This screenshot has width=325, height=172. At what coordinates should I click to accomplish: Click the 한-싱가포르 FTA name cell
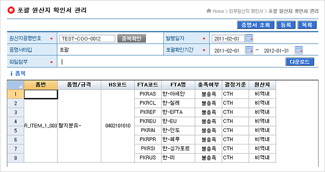pos(178,149)
